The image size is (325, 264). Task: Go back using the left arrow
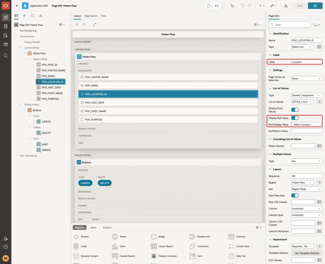(x=17, y=6)
